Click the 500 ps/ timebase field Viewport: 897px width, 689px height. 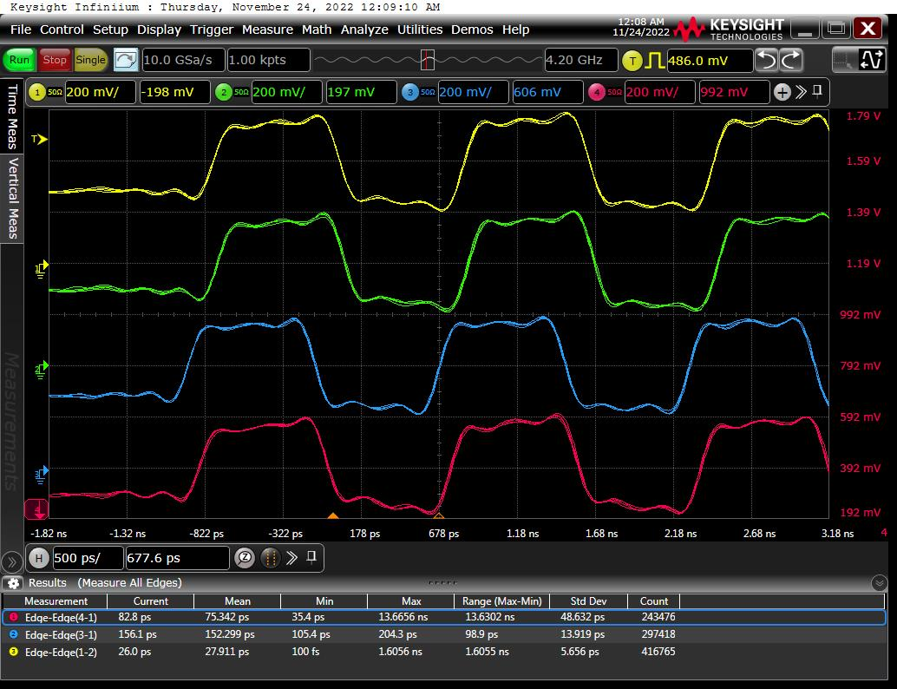point(88,558)
